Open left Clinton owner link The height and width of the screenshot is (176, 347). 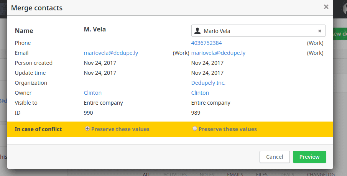[93, 93]
